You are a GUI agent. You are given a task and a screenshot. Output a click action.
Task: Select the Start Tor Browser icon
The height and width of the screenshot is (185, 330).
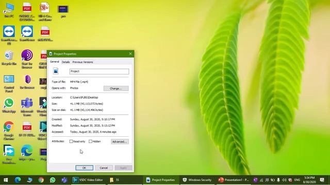pyautogui.click(x=27, y=59)
